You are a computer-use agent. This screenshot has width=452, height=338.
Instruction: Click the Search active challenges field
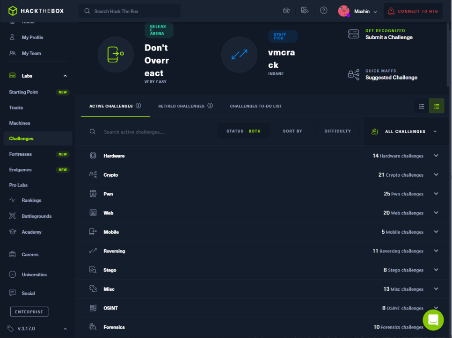point(134,131)
